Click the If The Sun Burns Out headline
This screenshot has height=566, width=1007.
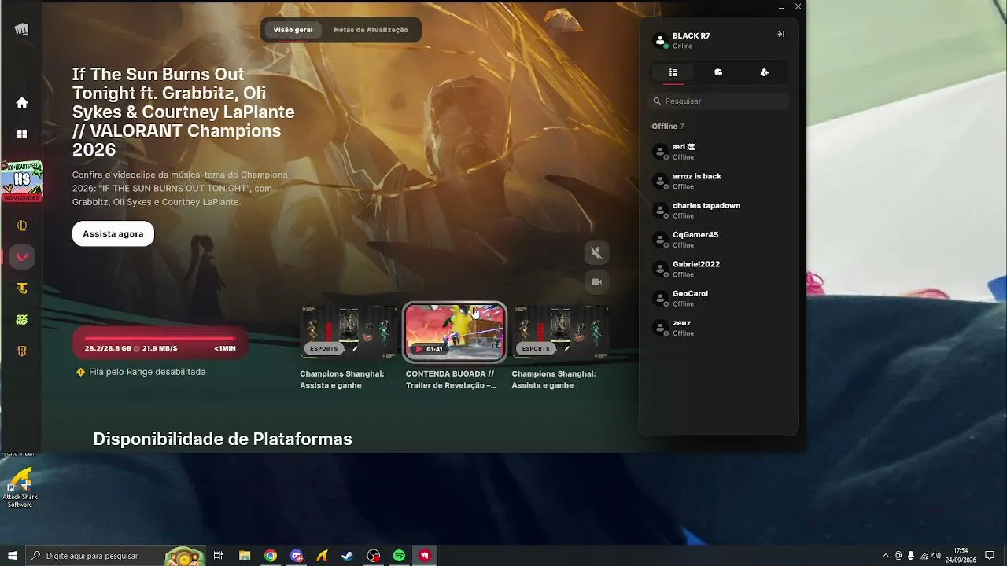click(x=183, y=112)
